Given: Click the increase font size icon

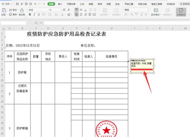Looking at the screenshot, I should point(64,10).
